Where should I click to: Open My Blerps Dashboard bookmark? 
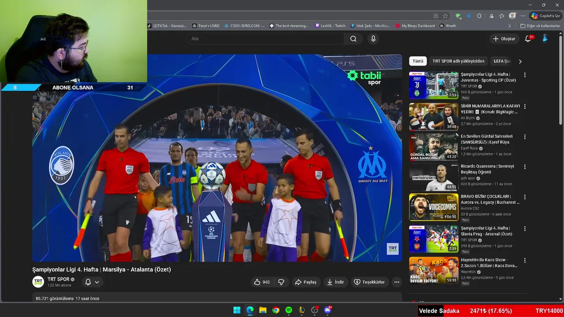point(415,26)
